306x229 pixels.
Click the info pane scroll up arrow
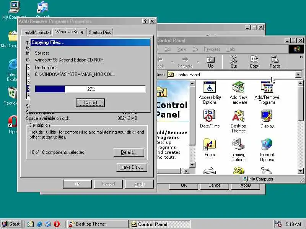pos(192,84)
